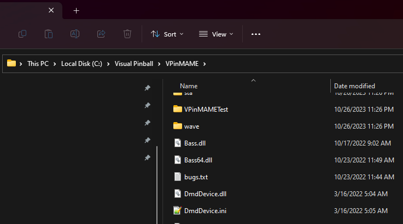
Task: Click the DmdDevice.ini notepad icon
Action: [x=178, y=210]
